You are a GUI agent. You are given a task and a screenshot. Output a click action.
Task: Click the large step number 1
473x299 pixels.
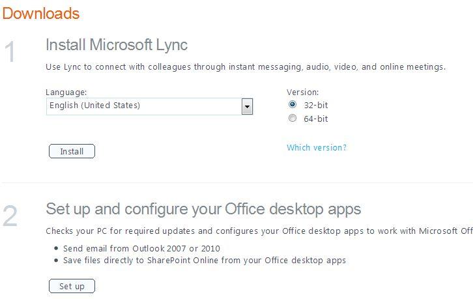(10, 52)
